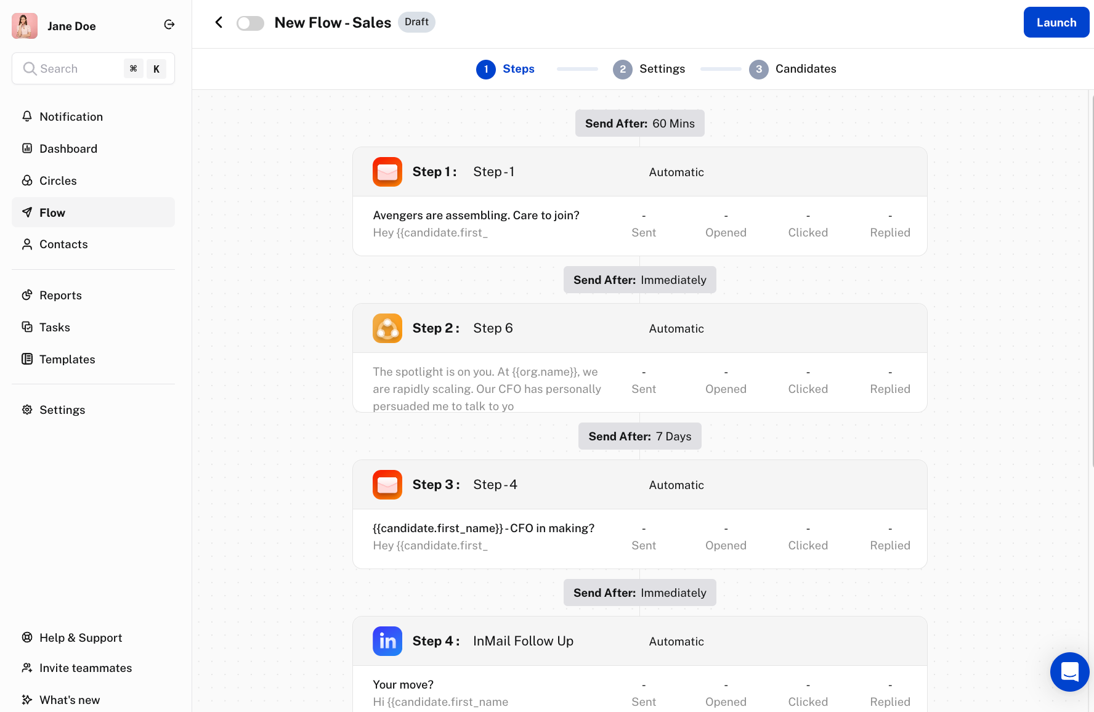Open Help & Support in sidebar
Image resolution: width=1094 pixels, height=712 pixels.
pos(81,637)
